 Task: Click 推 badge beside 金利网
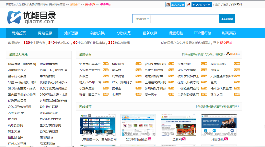coord(184,139)
